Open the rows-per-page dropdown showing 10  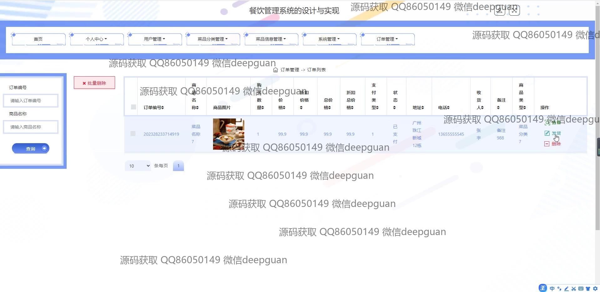(138, 166)
